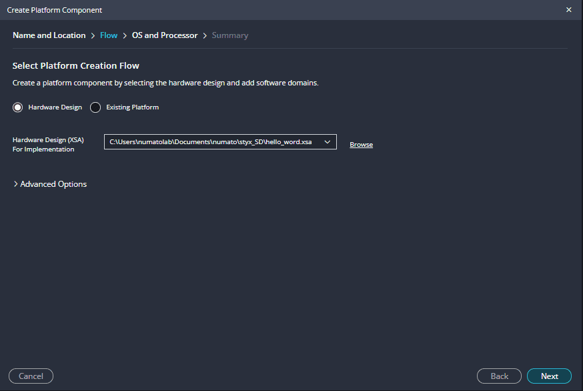Click the chevron beside Advanced Options
This screenshot has height=391, width=583.
[15, 184]
